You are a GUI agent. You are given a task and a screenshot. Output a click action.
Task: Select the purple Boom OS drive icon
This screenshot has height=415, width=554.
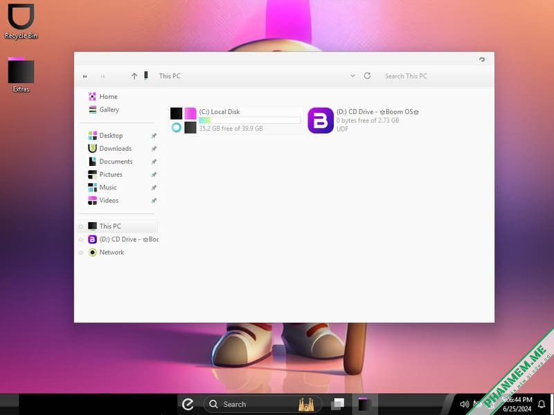coord(321,120)
